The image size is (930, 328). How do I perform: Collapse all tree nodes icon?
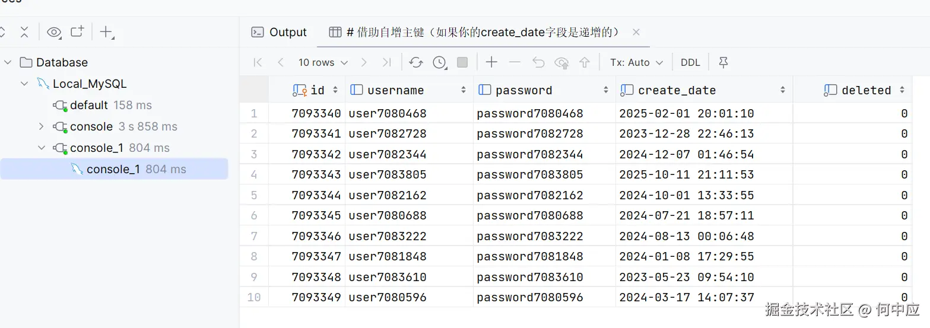24,32
